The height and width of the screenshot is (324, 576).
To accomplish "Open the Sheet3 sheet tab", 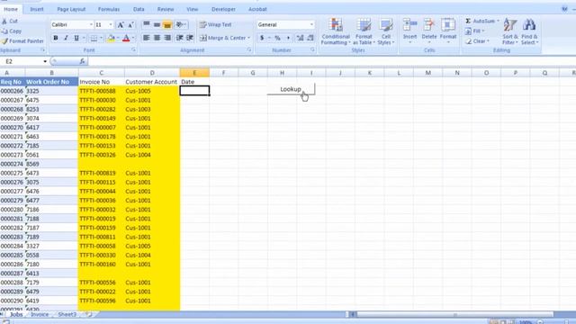I will (67, 314).
